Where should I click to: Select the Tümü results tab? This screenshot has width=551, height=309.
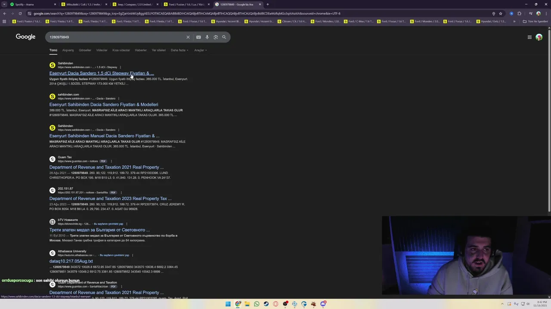[53, 50]
